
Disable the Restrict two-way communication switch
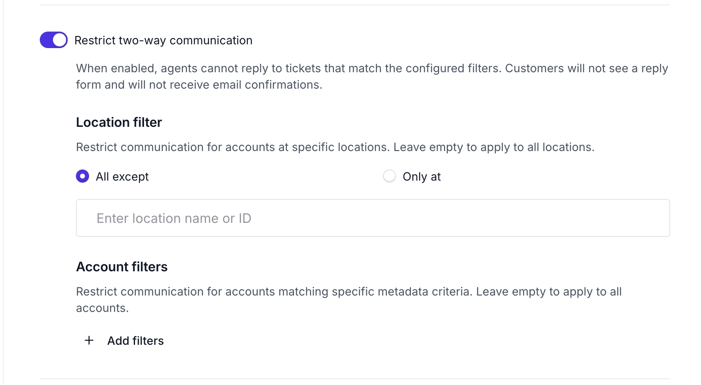click(54, 40)
